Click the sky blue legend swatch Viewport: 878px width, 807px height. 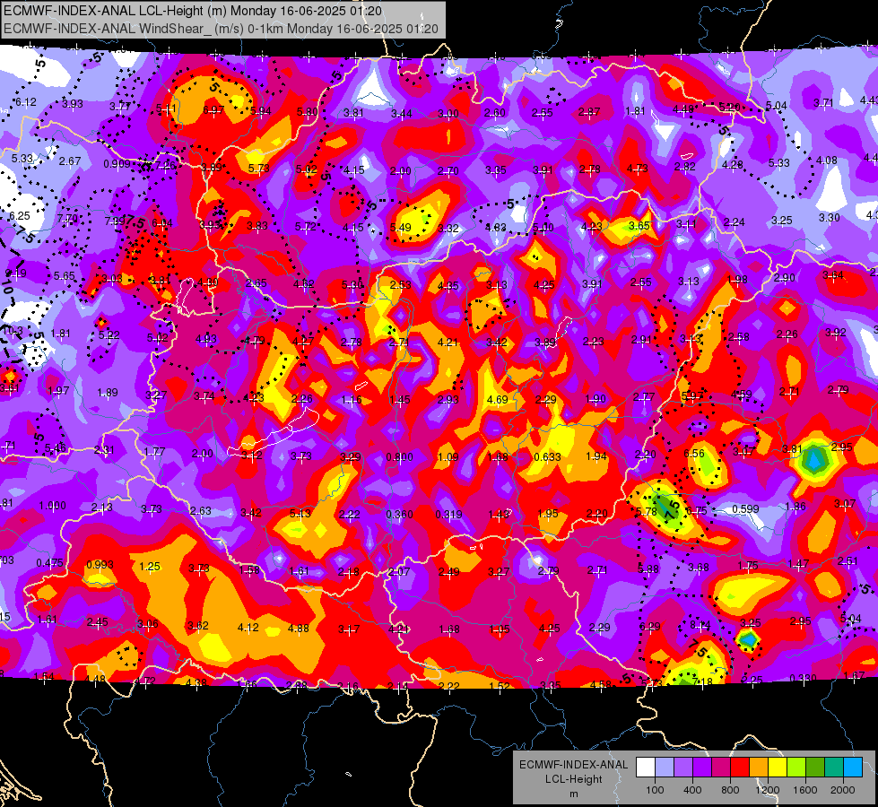click(853, 767)
